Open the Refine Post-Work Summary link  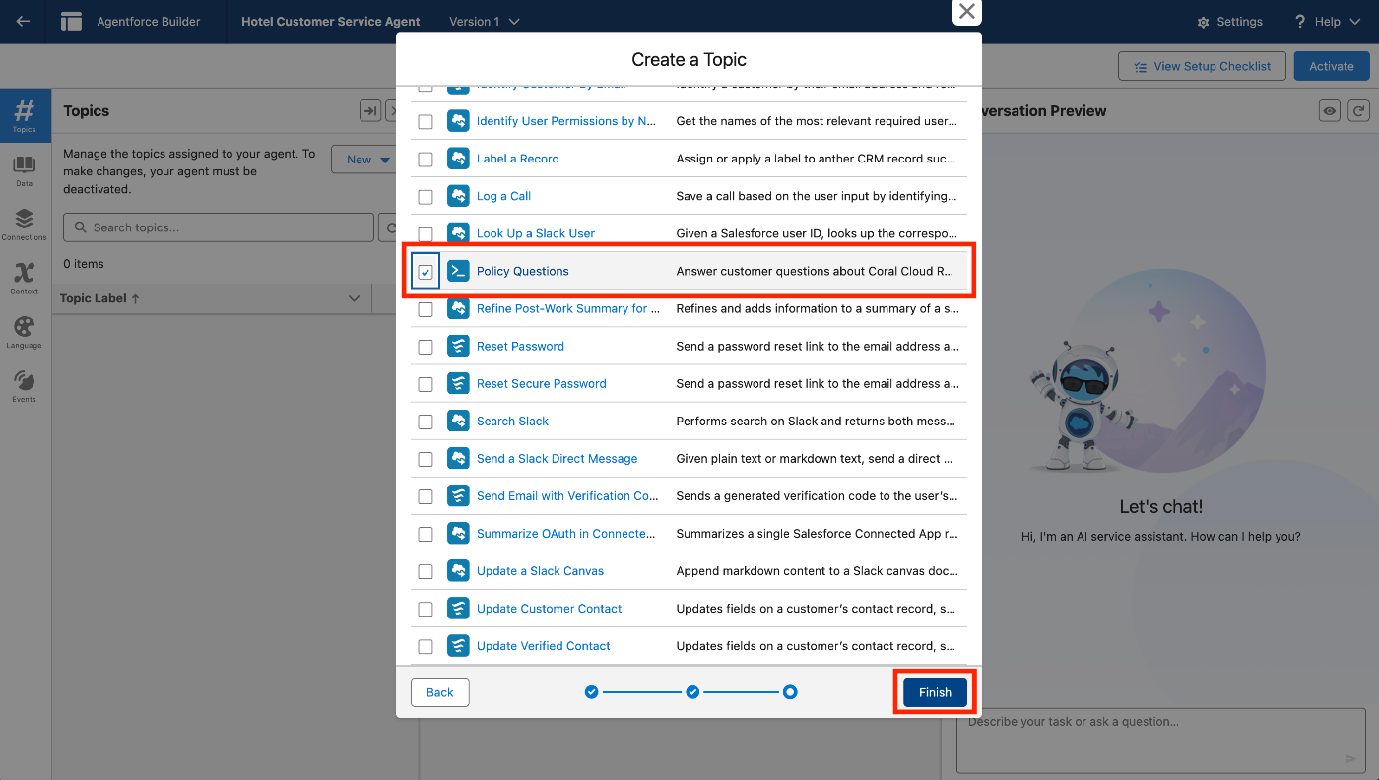point(568,308)
